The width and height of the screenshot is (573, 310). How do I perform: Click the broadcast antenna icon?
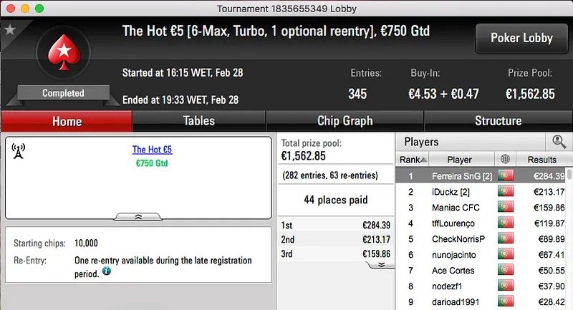(19, 150)
